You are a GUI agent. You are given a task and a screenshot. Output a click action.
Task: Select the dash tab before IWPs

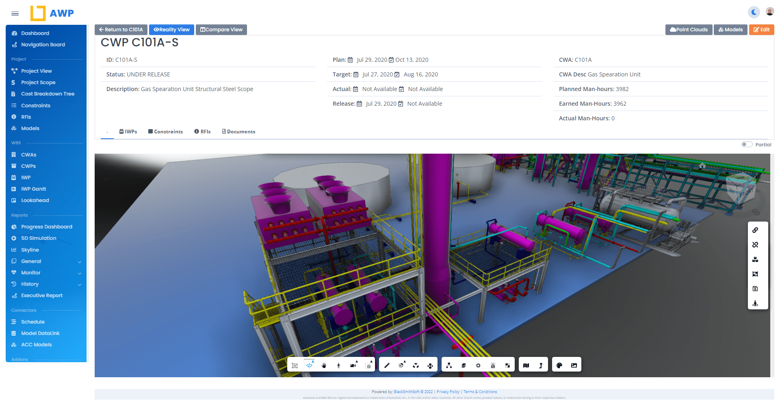(x=107, y=132)
